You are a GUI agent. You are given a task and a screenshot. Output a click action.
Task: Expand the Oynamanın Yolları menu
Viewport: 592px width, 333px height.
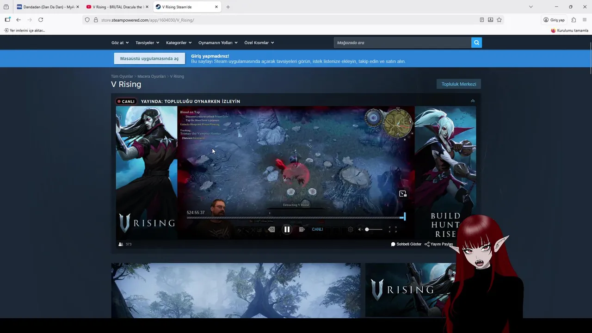[x=218, y=43]
